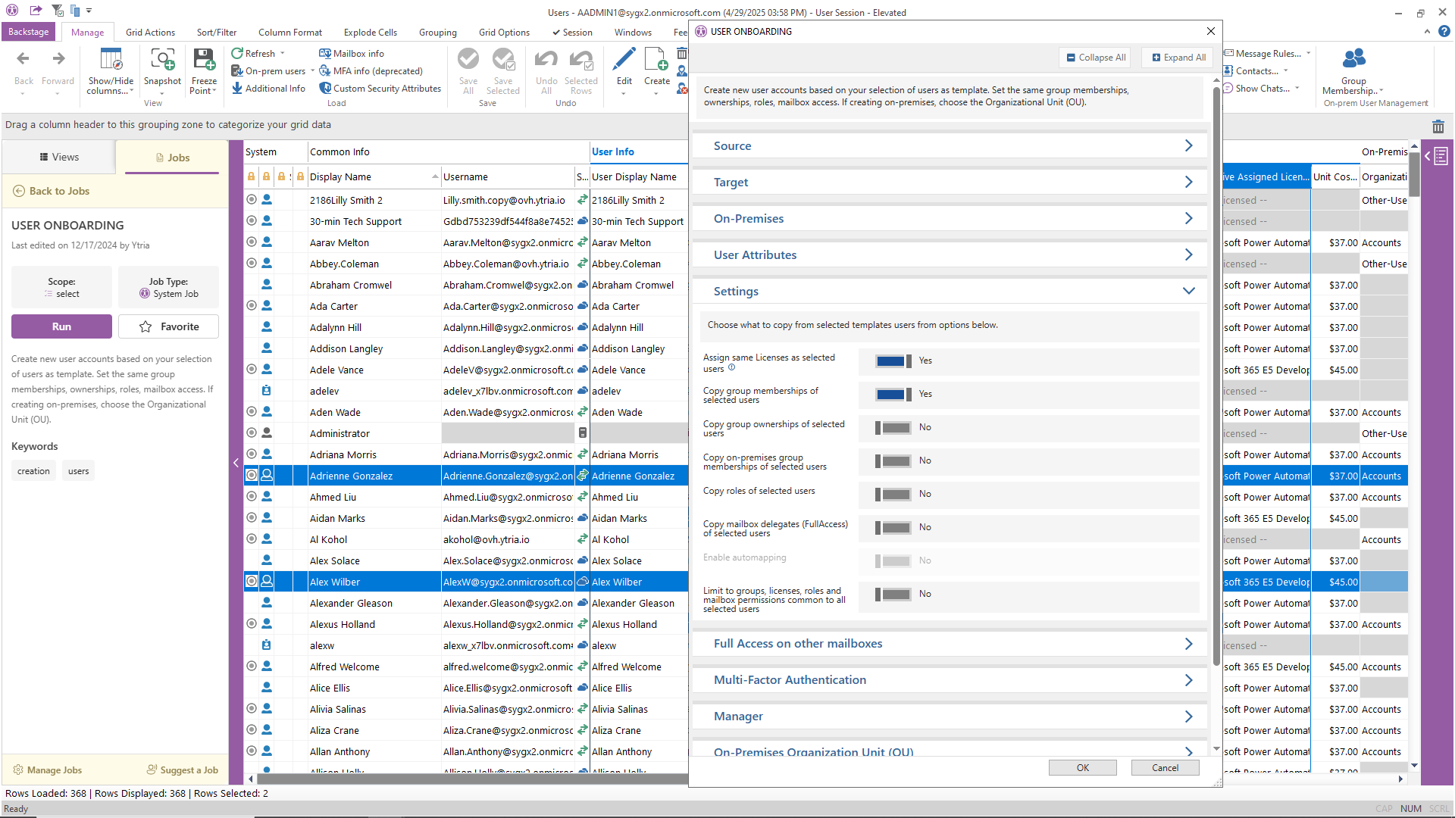Open the Grid Actions ribbon tab
Image resolution: width=1455 pixels, height=818 pixels.
click(x=150, y=33)
